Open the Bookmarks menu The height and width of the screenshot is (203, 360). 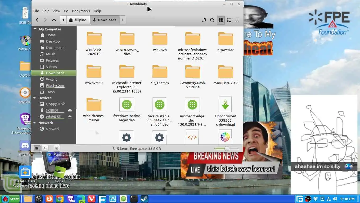pos(81,11)
